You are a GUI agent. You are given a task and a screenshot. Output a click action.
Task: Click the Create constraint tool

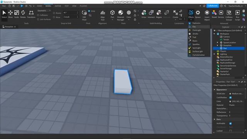tap(175, 14)
